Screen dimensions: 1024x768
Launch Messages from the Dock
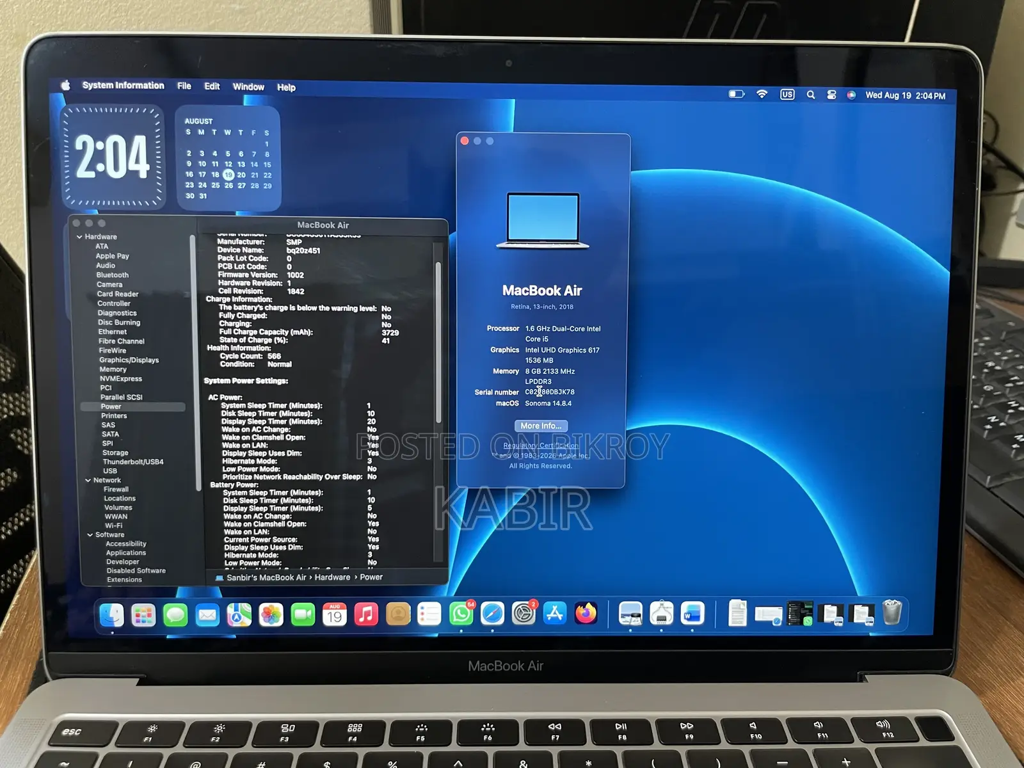point(175,615)
